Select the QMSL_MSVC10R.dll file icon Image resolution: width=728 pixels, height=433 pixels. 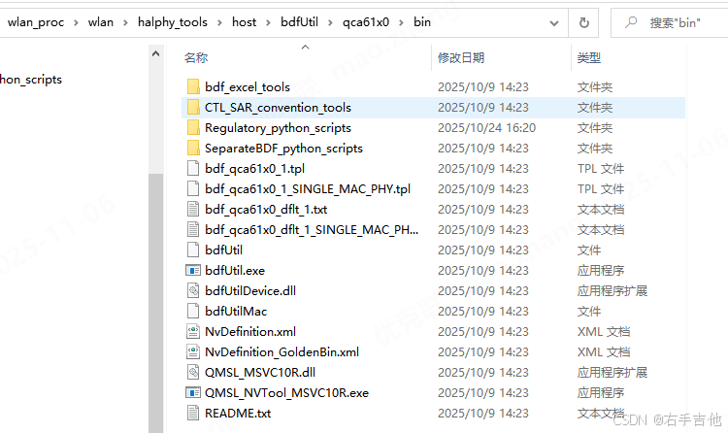[x=193, y=372]
